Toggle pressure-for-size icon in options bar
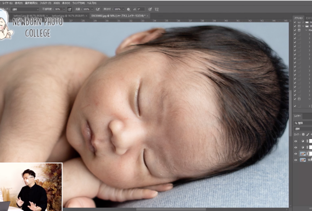 point(150,9)
